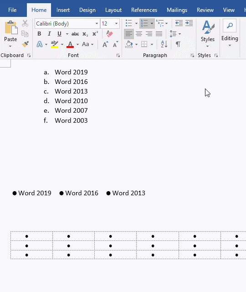
Task: Toggle Italic formatting
Action: click(x=49, y=34)
